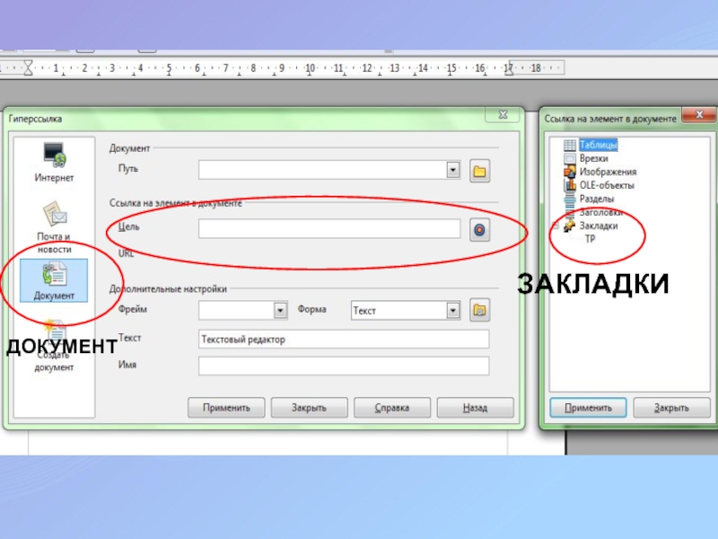Open Справка help in Hyperlink dialog

click(x=392, y=408)
